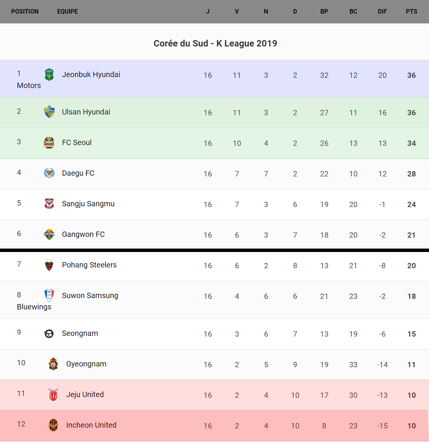Open the Incheon United team name link
The image size is (429, 442).
click(91, 425)
